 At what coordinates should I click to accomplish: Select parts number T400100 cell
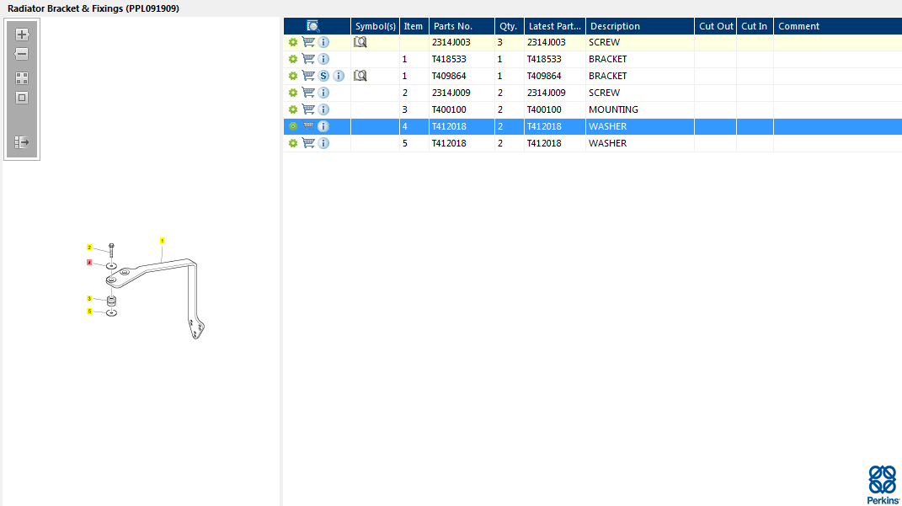[462, 109]
